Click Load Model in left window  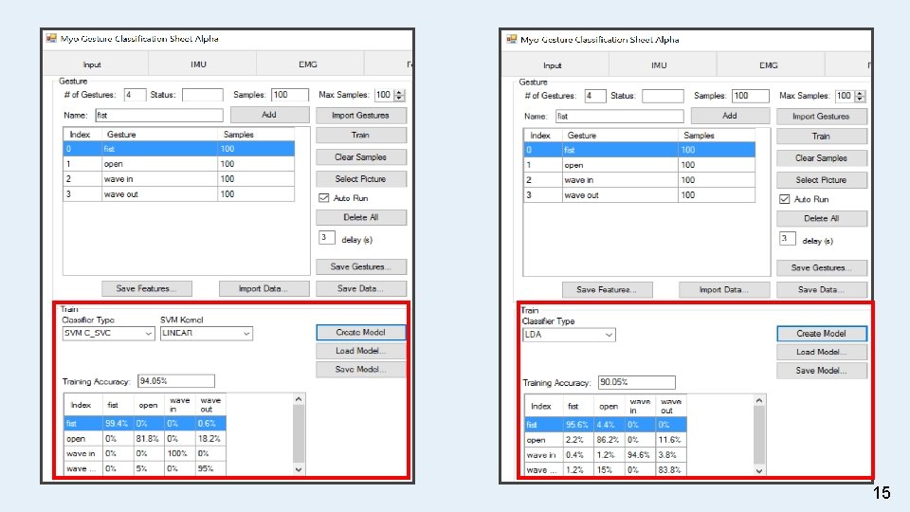pyautogui.click(x=361, y=351)
